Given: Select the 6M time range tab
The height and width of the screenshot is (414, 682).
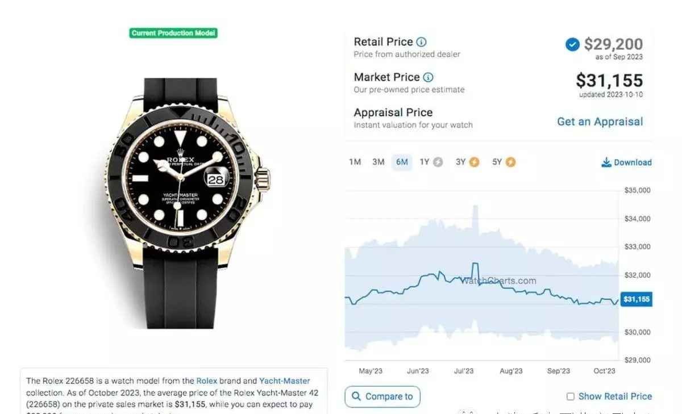Looking at the screenshot, I should click(x=402, y=162).
